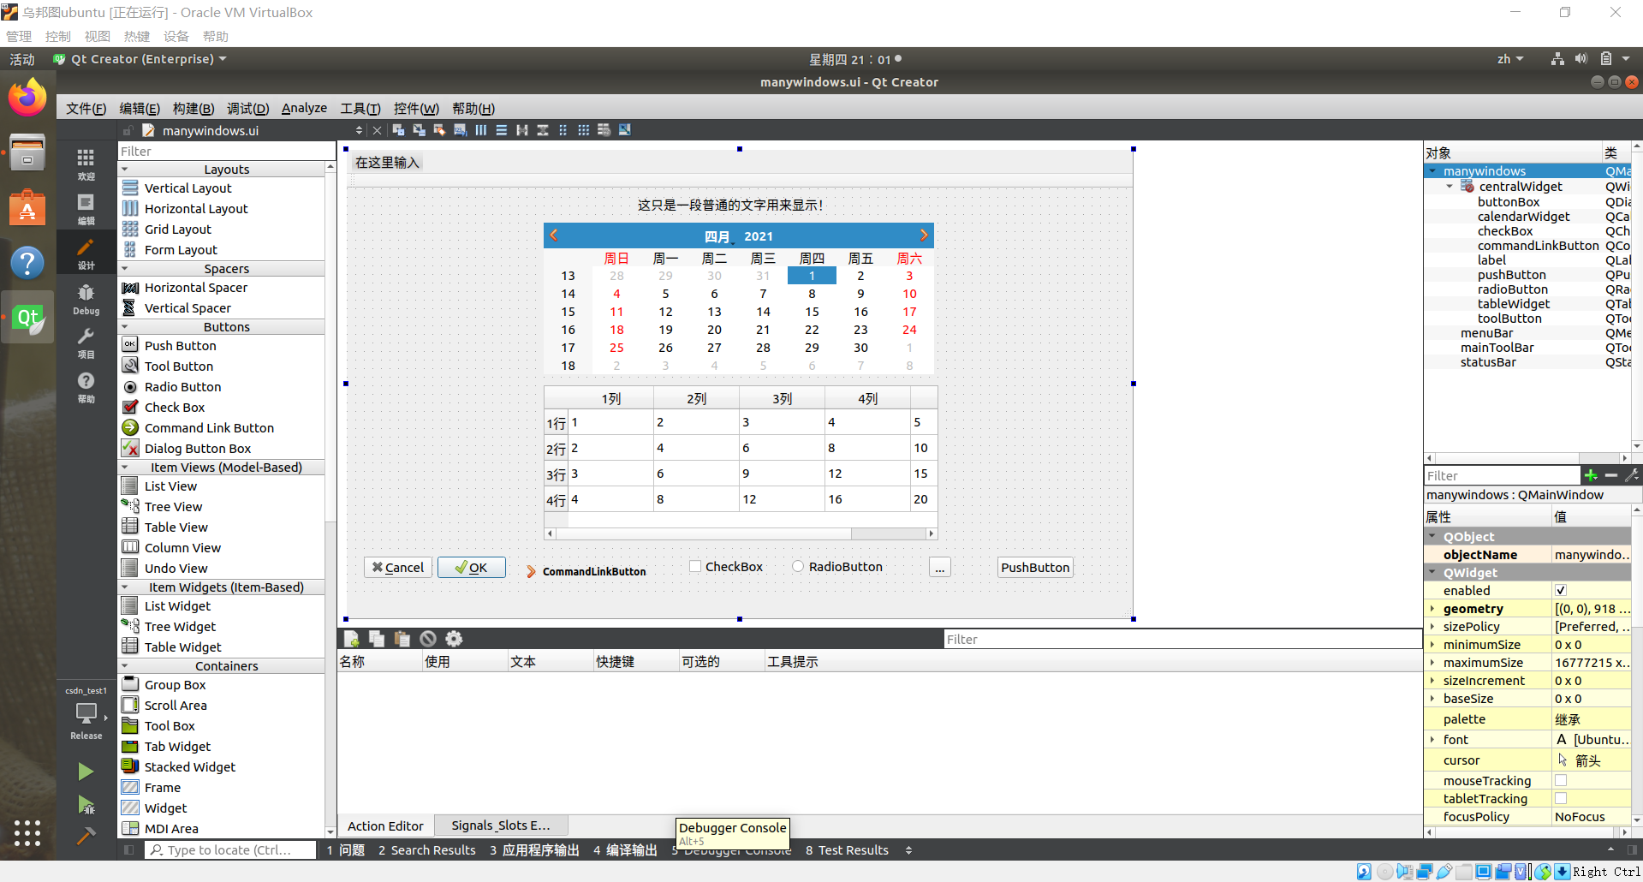This screenshot has width=1643, height=882.
Task: Select the Lay Out Horizontally toolbar icon
Action: click(480, 129)
